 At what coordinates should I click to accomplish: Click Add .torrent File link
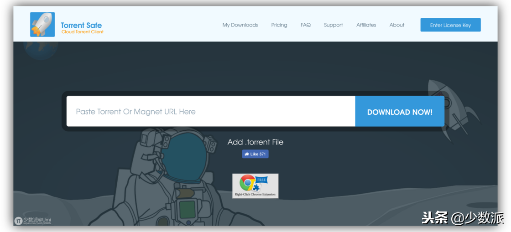click(x=255, y=142)
